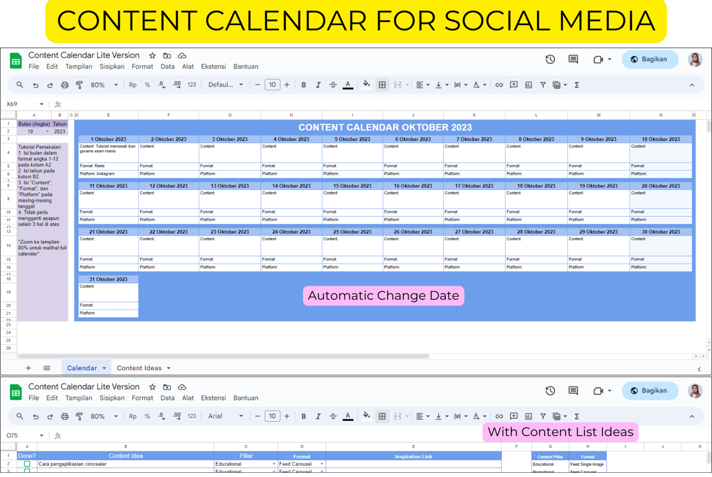Toggle italic text formatting
This screenshot has width=712, height=477.
(318, 85)
